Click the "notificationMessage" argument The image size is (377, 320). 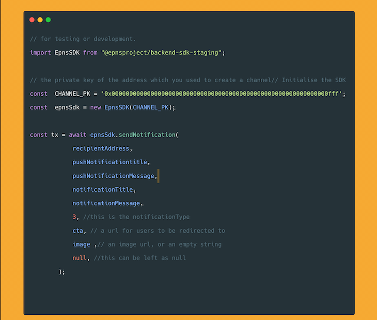106,204
